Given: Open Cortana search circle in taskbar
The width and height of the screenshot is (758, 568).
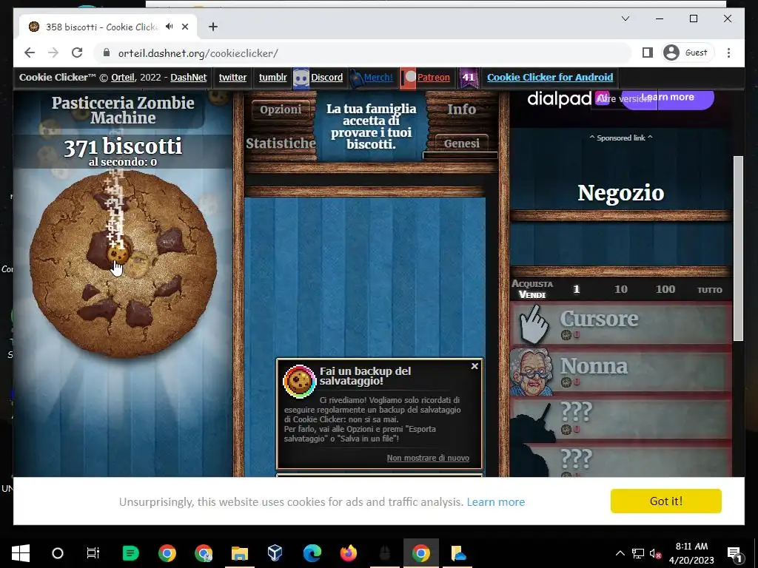Looking at the screenshot, I should point(58,553).
